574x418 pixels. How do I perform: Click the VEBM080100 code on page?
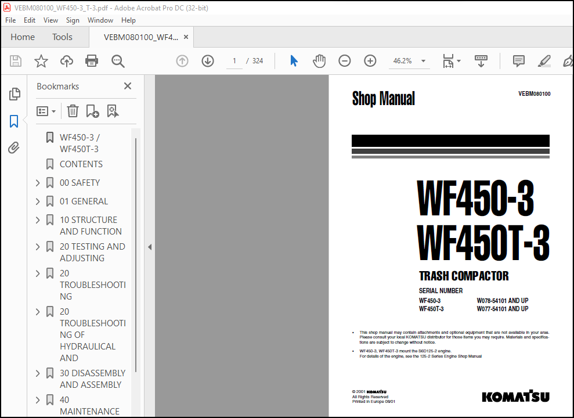534,93
